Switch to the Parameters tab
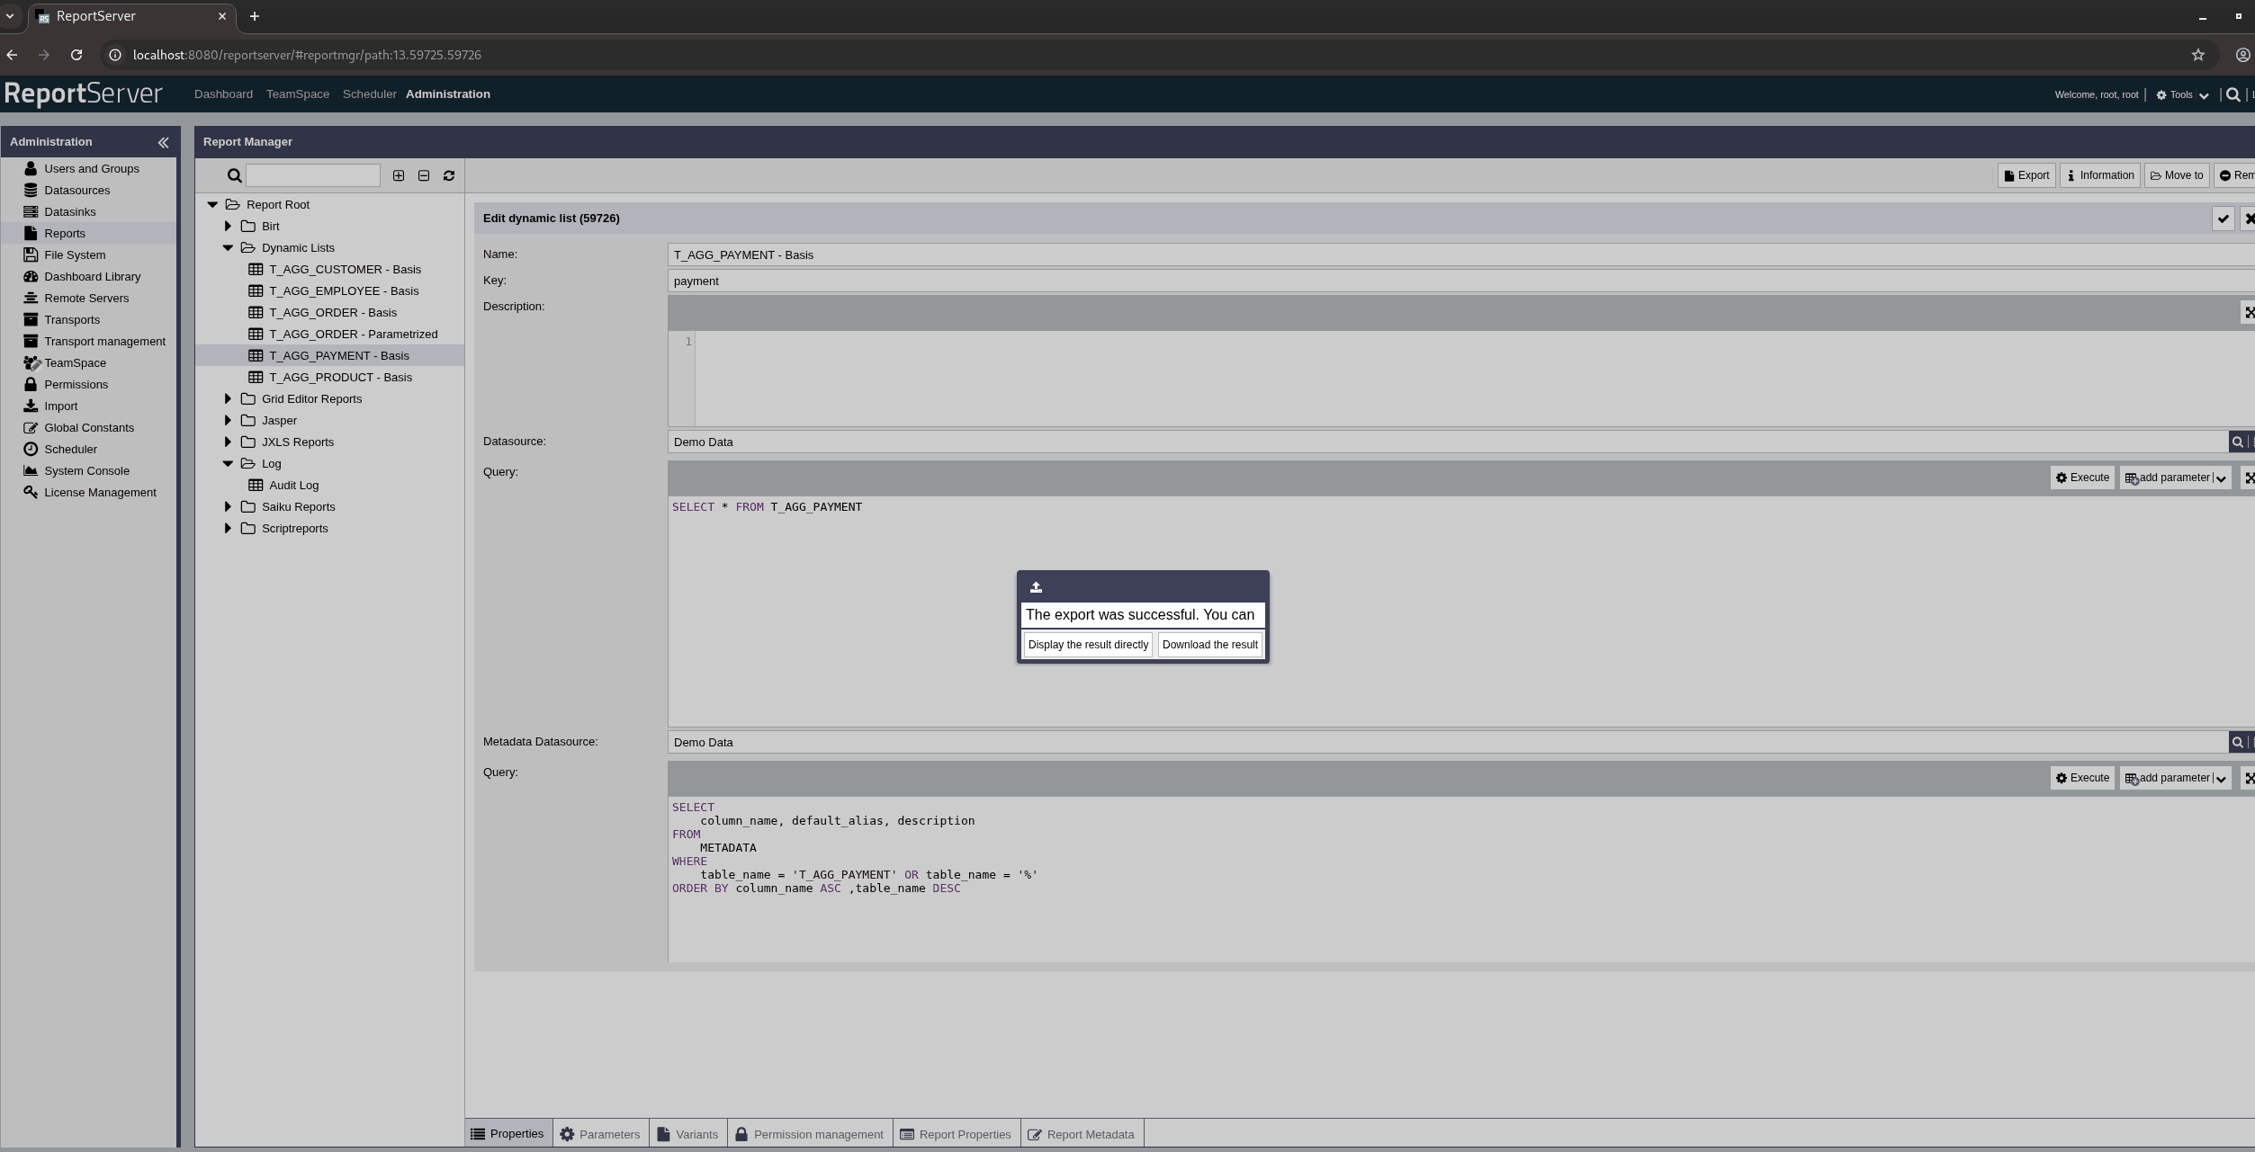2255x1152 pixels. (x=599, y=1134)
